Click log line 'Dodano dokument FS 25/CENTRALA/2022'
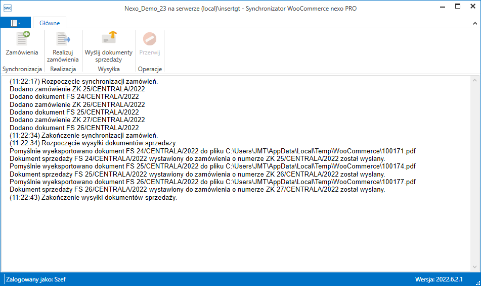The image size is (481, 286). pos(74,112)
